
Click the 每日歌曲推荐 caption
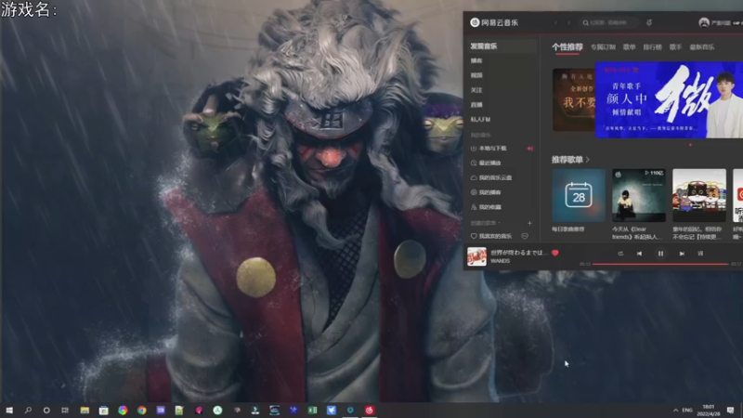click(568, 229)
